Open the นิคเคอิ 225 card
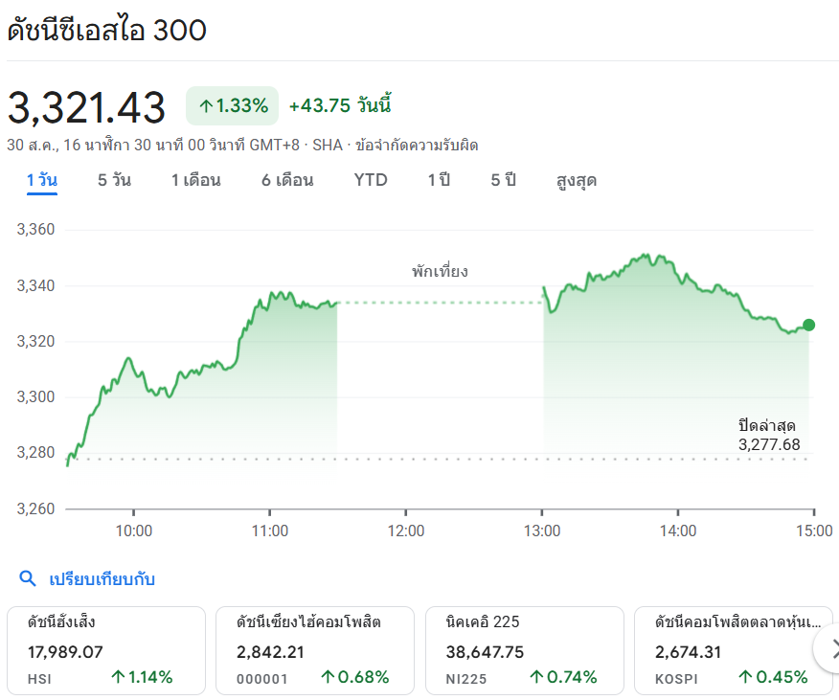 click(524, 649)
